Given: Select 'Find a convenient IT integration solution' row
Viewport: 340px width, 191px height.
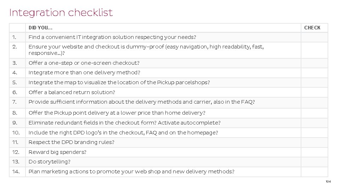Looking at the screenshot, I should [112, 37].
